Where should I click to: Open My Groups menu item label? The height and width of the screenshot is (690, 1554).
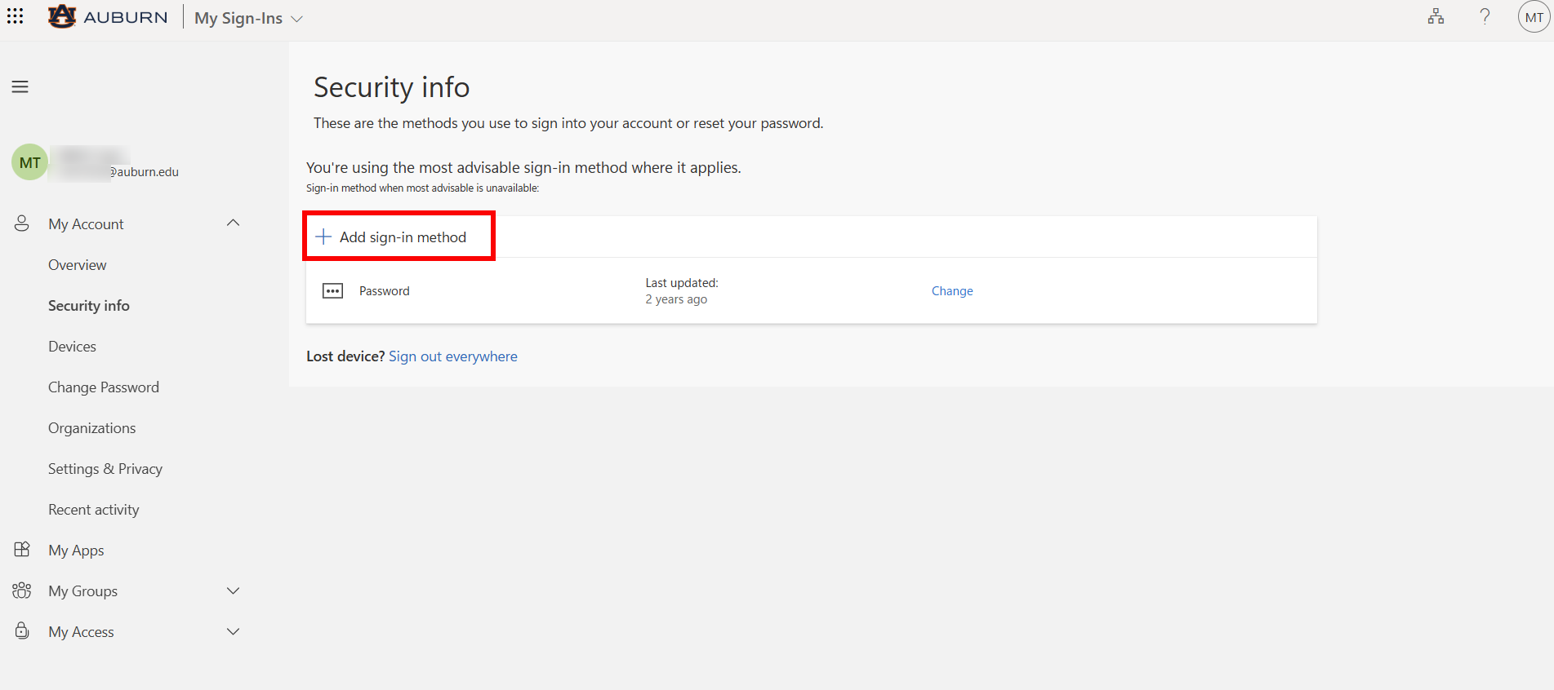83,591
